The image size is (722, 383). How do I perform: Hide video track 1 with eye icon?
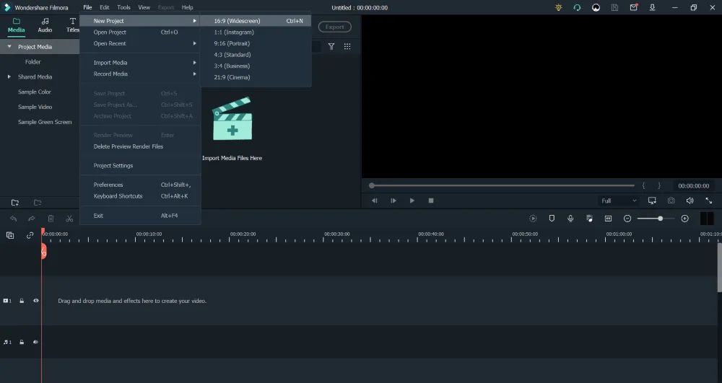36,301
